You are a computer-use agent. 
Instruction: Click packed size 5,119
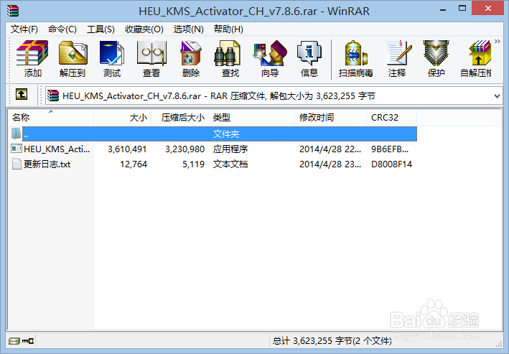point(193,164)
